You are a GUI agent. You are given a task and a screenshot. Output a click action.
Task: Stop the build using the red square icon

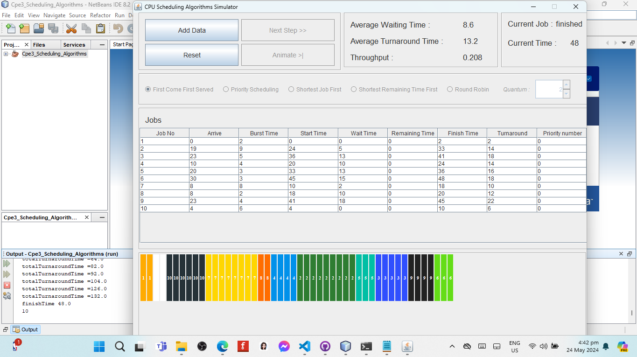pyautogui.click(x=6, y=285)
